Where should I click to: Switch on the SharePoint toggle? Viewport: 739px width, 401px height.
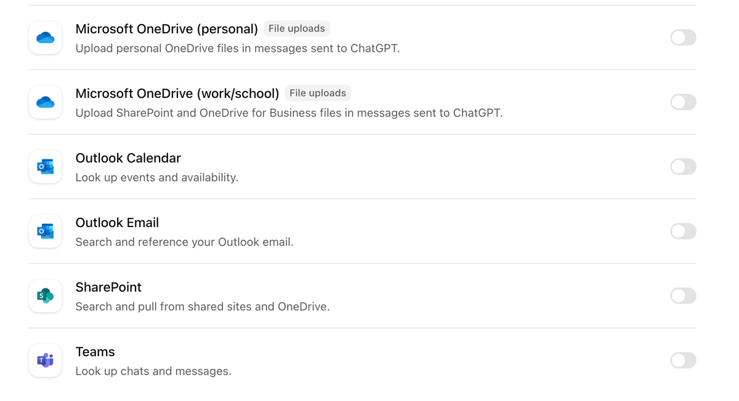tap(683, 296)
